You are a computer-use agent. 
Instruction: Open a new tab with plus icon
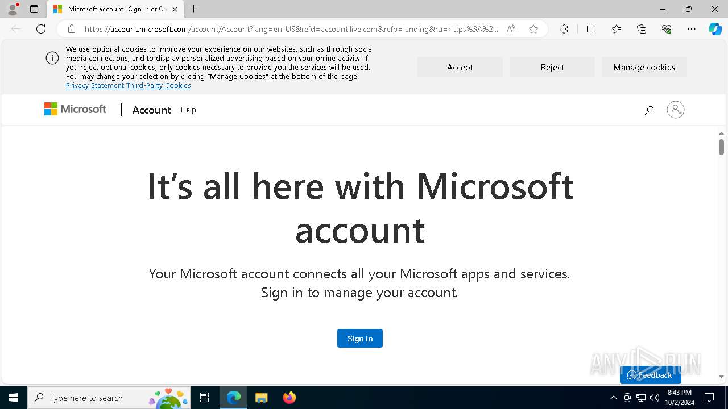(194, 9)
